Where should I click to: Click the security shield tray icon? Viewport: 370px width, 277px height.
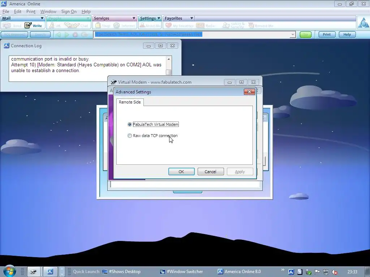click(x=308, y=272)
